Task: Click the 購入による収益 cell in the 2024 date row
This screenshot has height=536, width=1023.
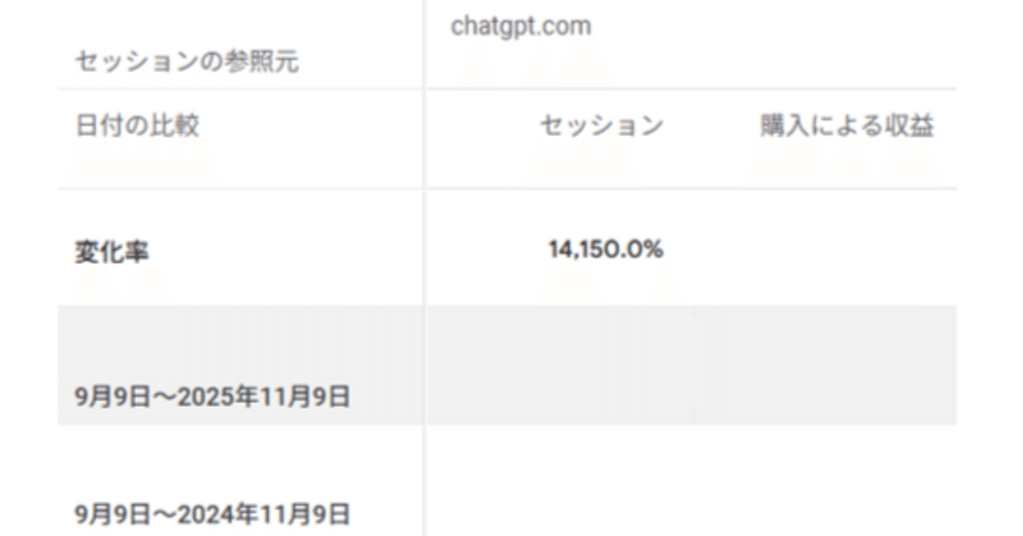Action: coord(825,480)
